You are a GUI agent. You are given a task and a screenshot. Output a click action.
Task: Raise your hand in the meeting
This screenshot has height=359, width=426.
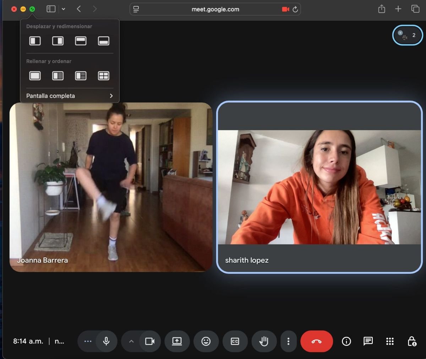pos(264,341)
